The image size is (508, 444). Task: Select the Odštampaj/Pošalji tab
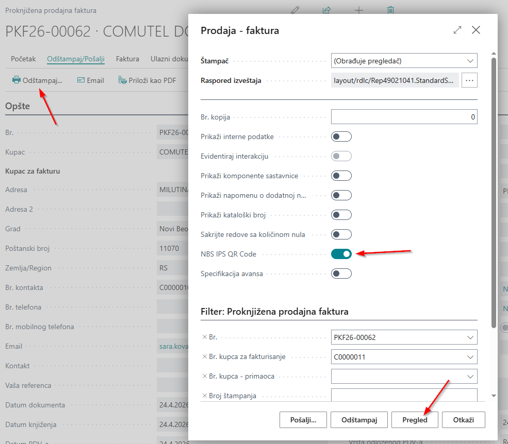click(76, 59)
